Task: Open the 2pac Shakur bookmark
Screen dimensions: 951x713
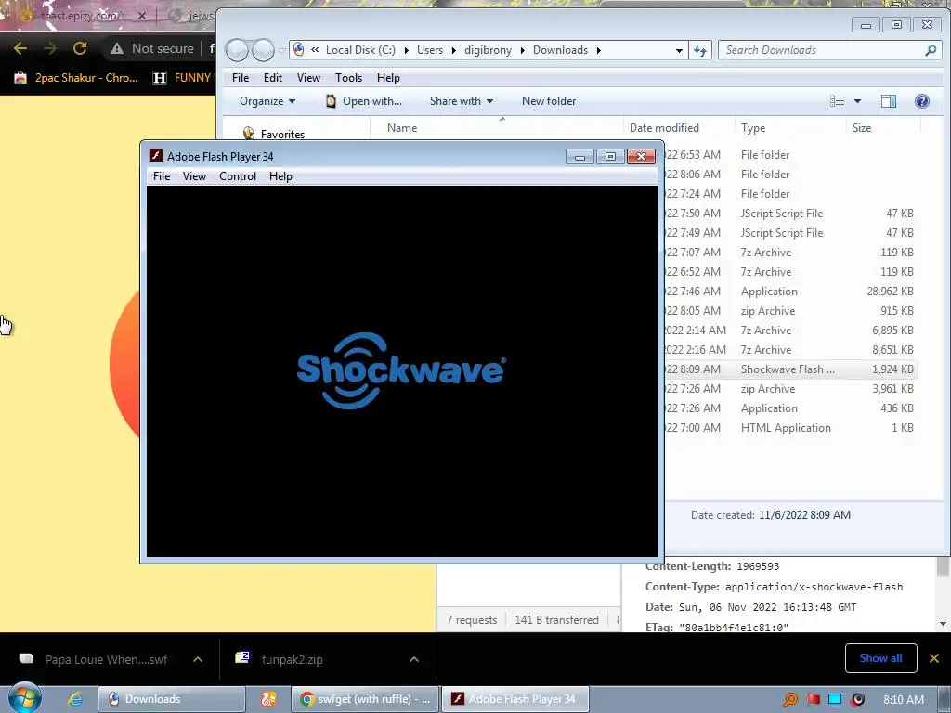Action: pyautogui.click(x=76, y=78)
